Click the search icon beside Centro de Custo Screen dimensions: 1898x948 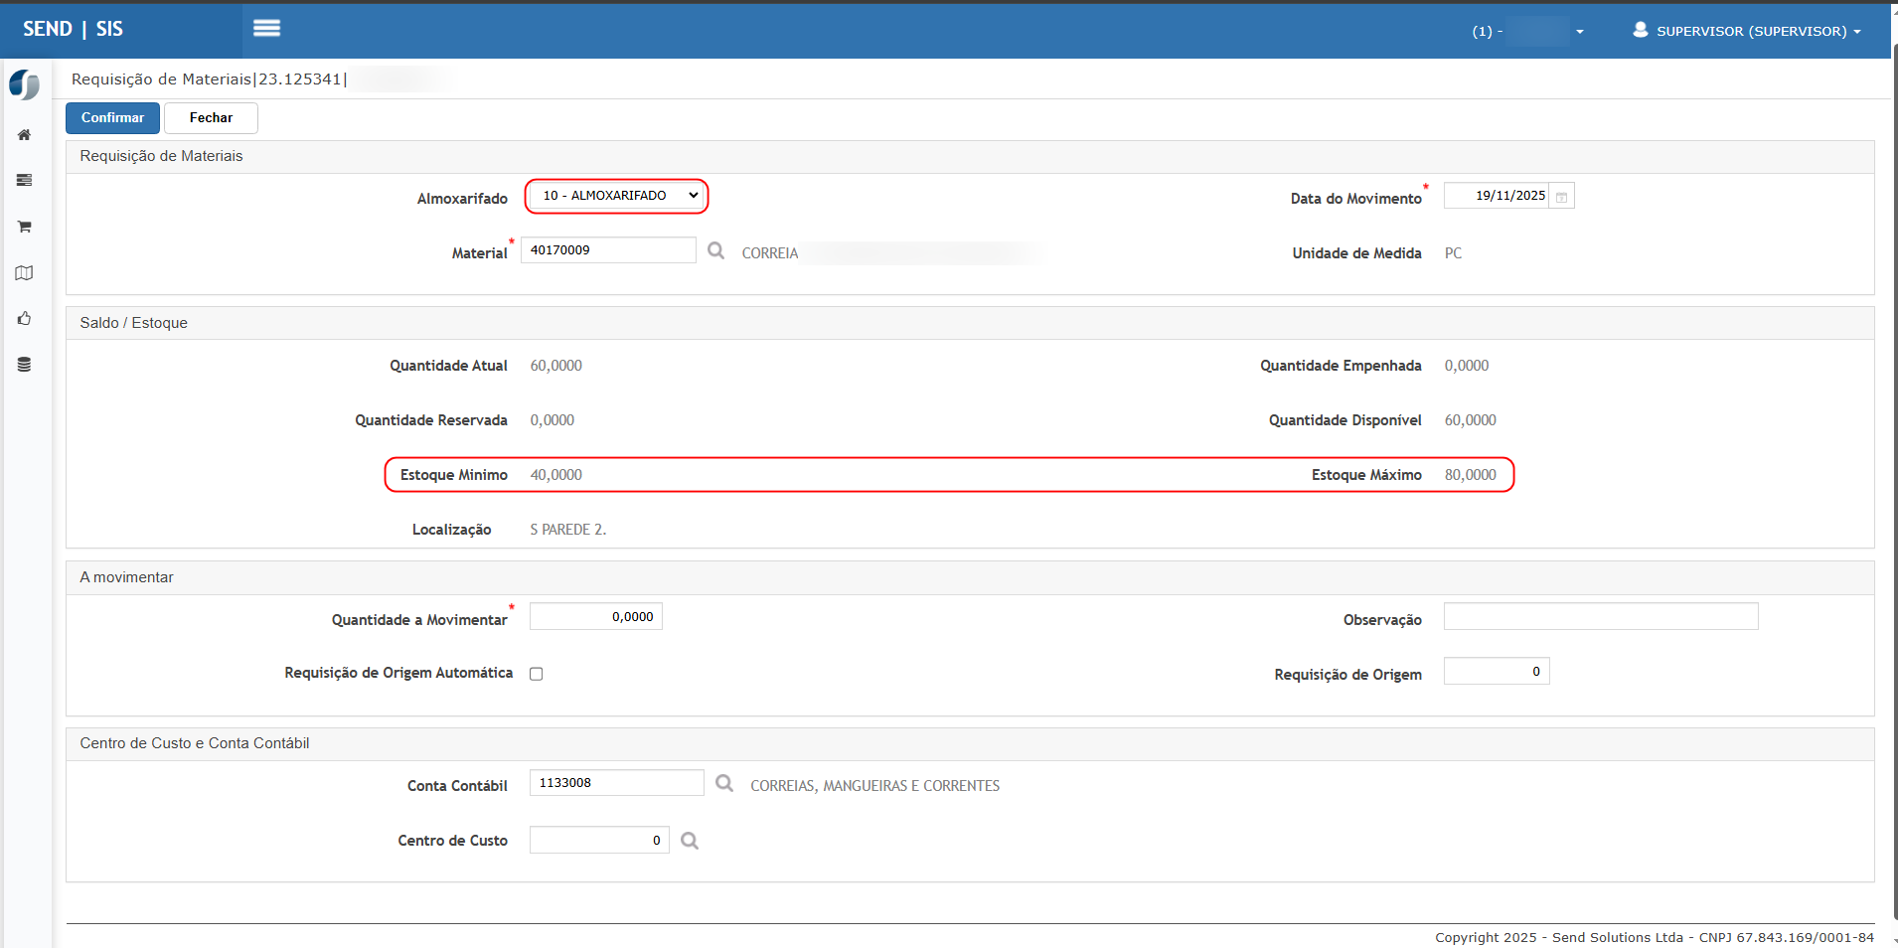690,842
